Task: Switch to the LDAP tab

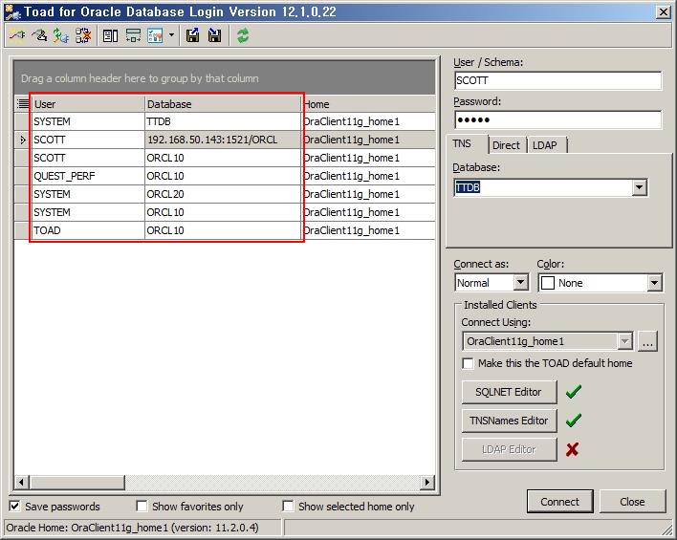Action: [545, 145]
